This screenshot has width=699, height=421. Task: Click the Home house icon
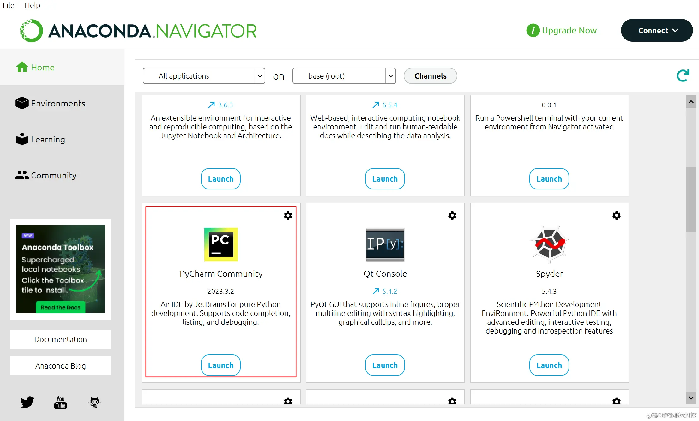point(22,67)
